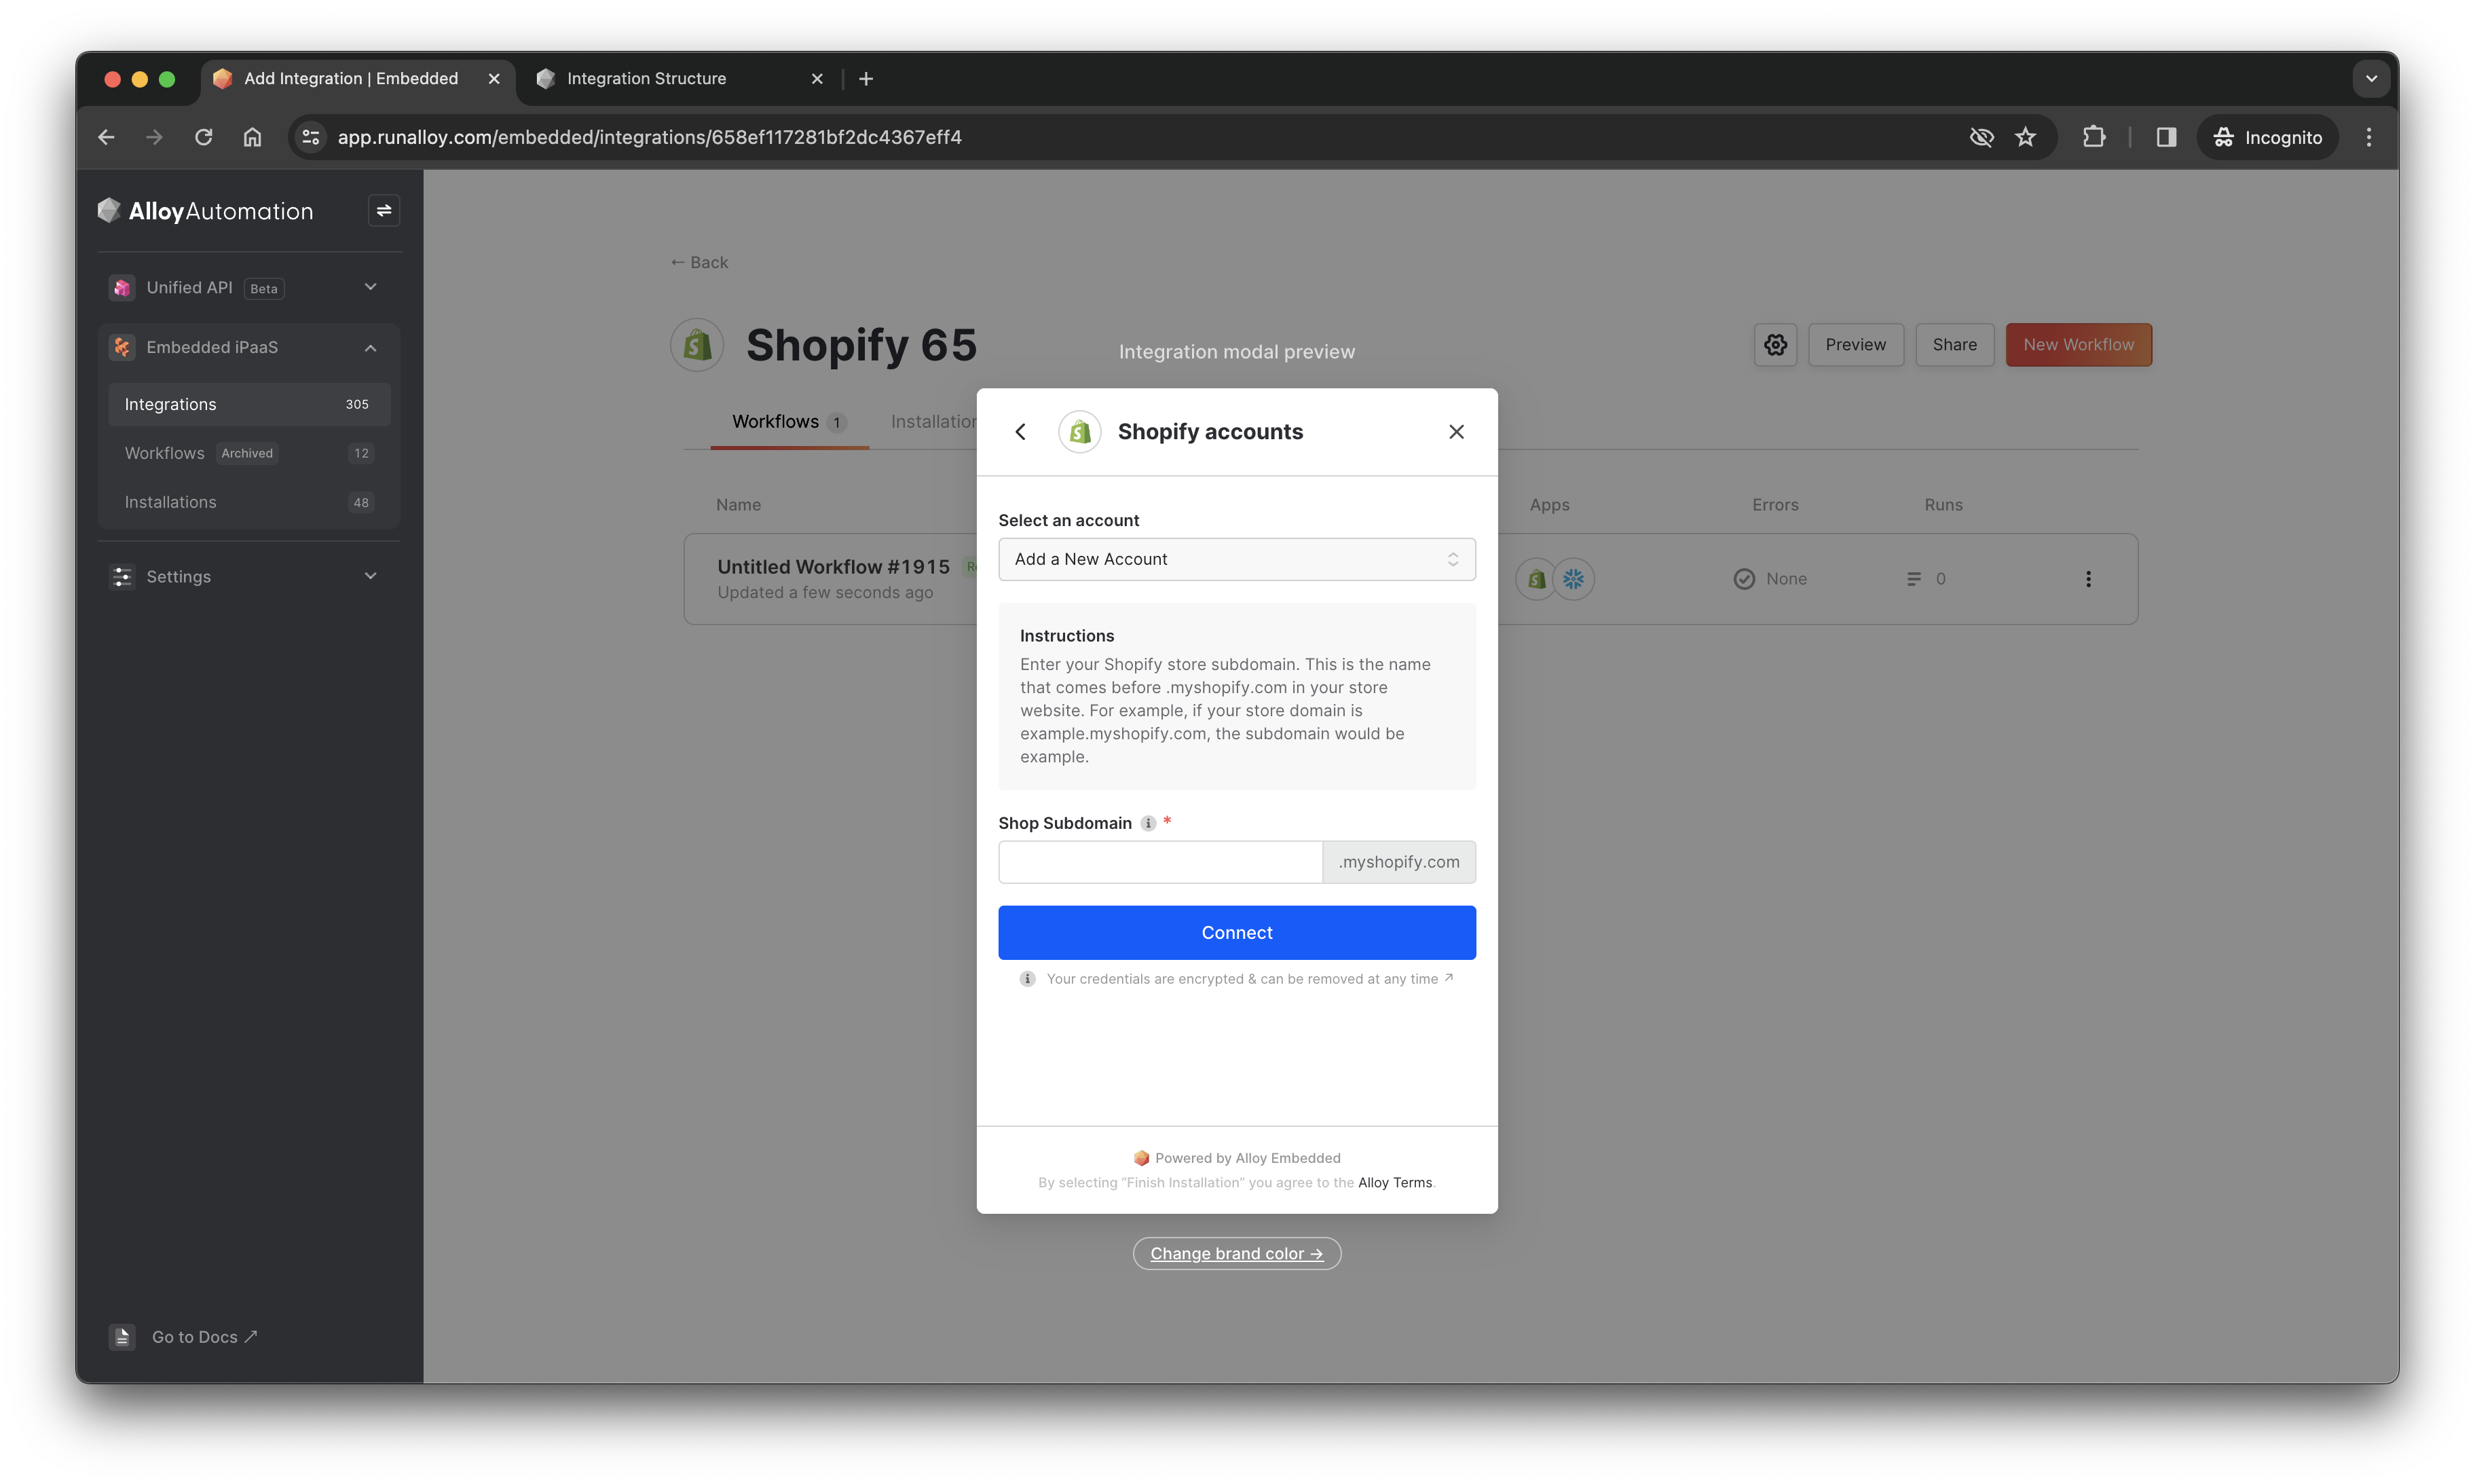Click the runs list icon
Viewport: 2475px width, 1484px height.
pos(1913,579)
